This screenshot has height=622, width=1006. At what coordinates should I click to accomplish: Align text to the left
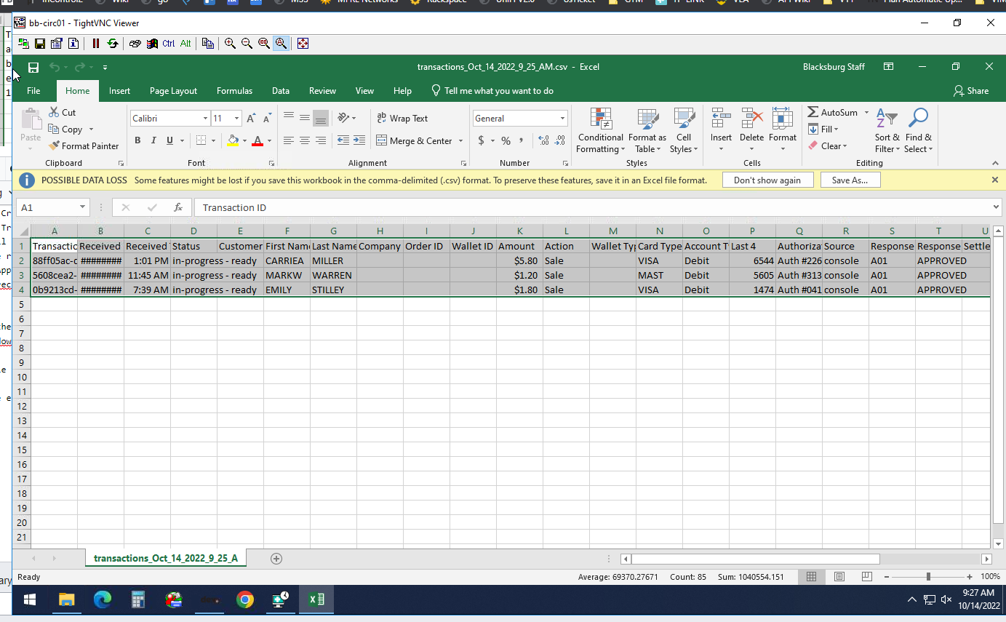pyautogui.click(x=289, y=140)
